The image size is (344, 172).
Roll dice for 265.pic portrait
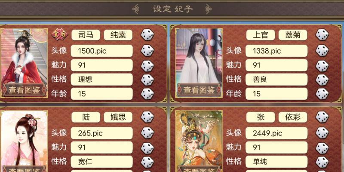(x=147, y=133)
